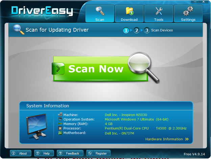Click the 'Microsoft Windows 7 Ultimate (64-bit)' value
The image size is (211, 159).
point(137,119)
